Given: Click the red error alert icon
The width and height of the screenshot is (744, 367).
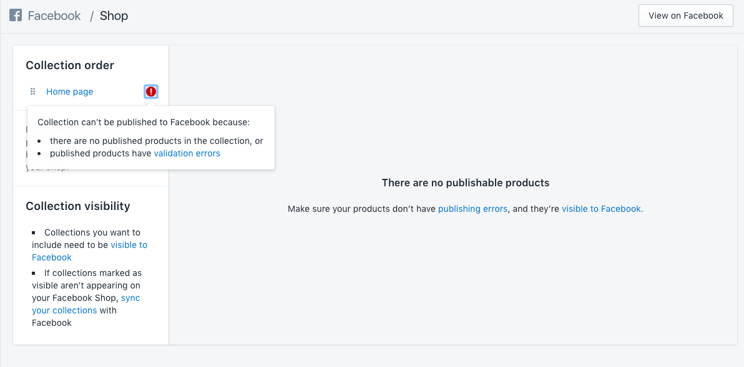Looking at the screenshot, I should click(x=150, y=92).
